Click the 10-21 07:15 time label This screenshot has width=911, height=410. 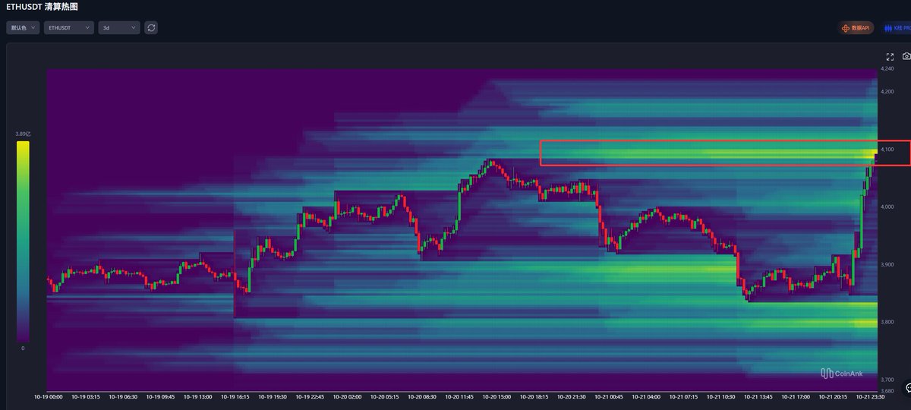684,396
